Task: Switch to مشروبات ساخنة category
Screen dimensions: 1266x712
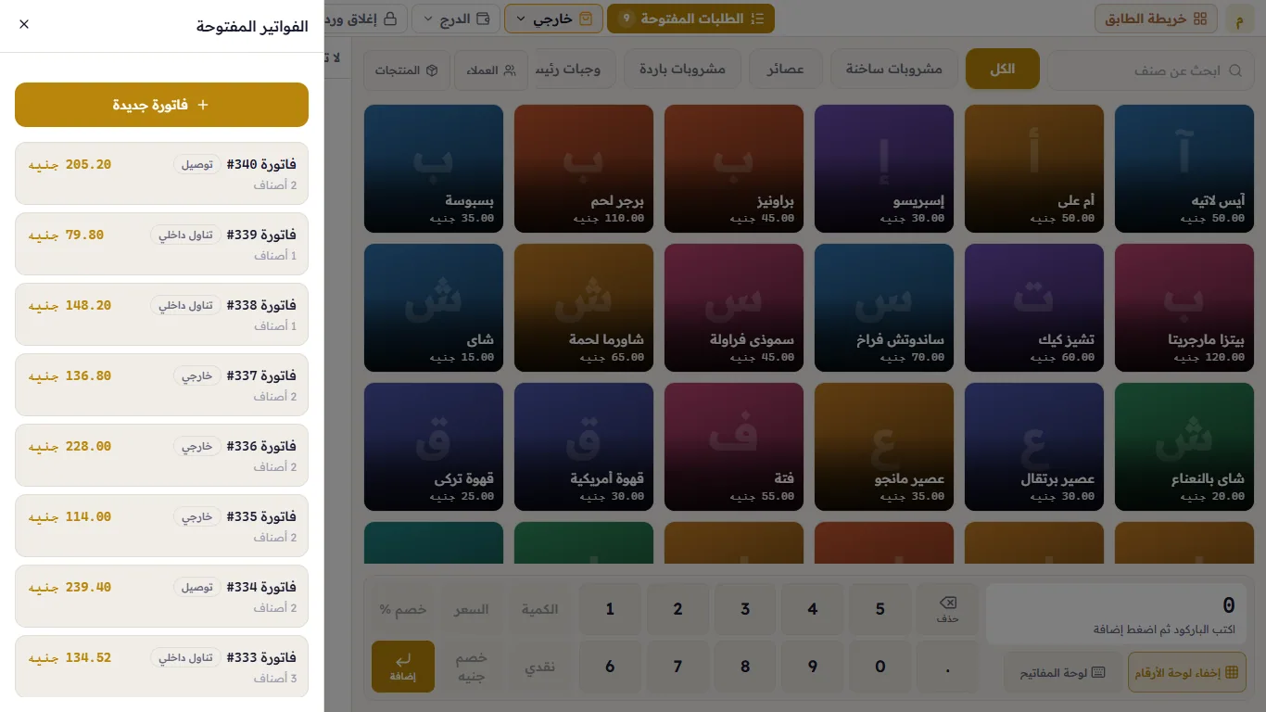Action: pos(893,70)
